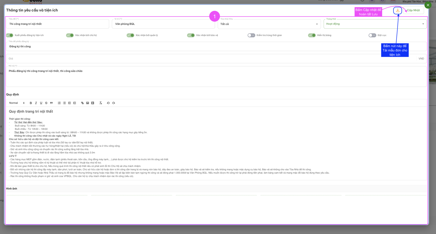Toggle Xác nhận bởi quản lý switch
This screenshot has height=234, width=436.
130,35
